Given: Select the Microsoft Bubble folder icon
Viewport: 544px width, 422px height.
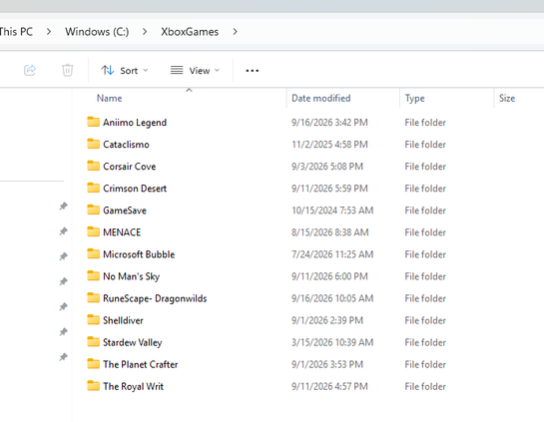Looking at the screenshot, I should [x=93, y=253].
